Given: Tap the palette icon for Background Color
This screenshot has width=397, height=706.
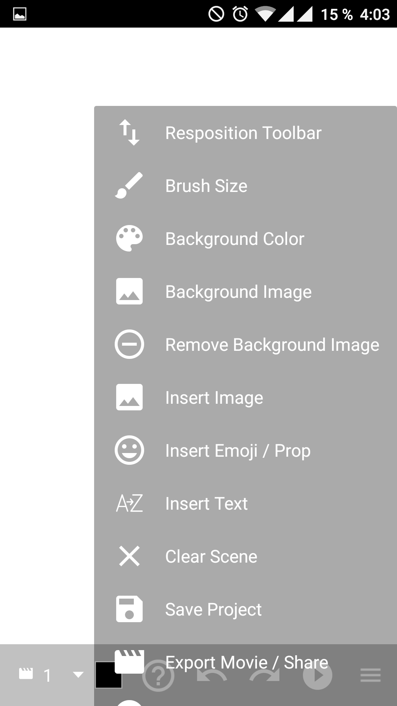Looking at the screenshot, I should (129, 239).
